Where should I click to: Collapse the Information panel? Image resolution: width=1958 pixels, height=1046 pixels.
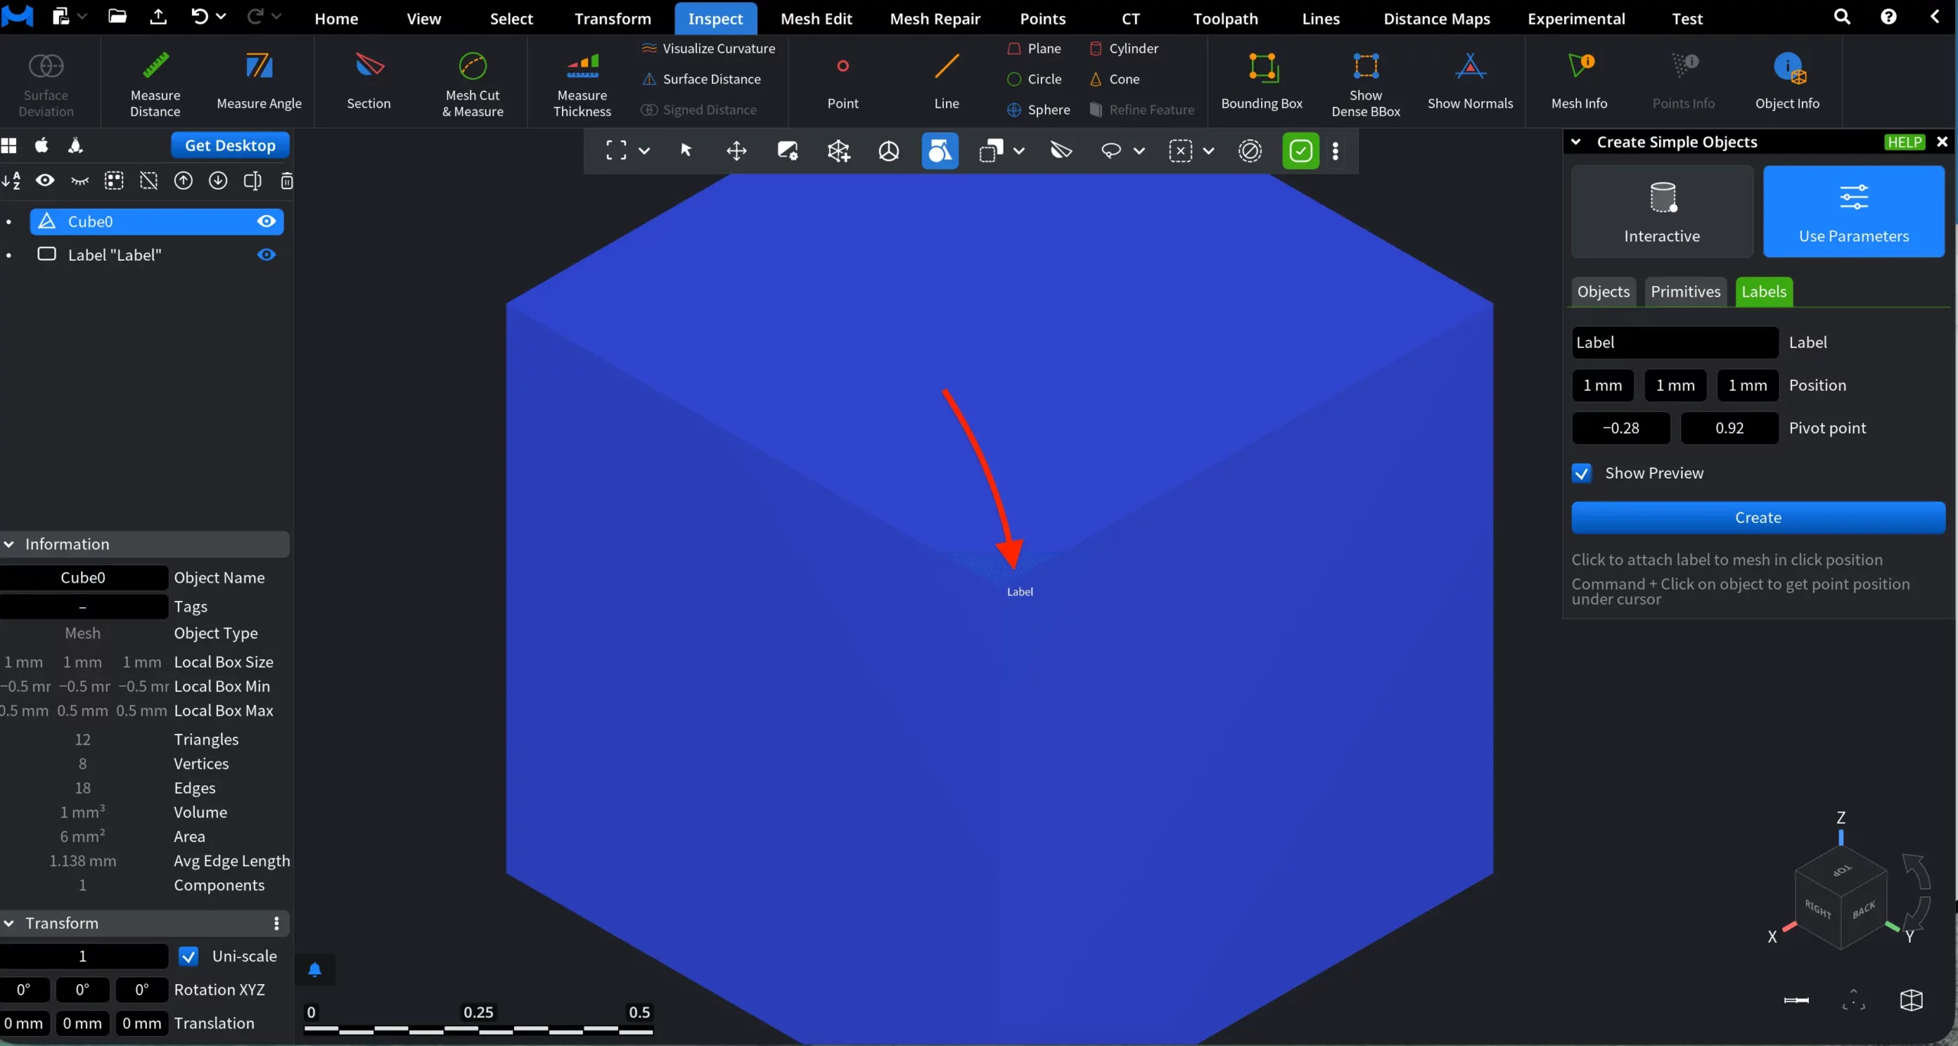(x=9, y=544)
